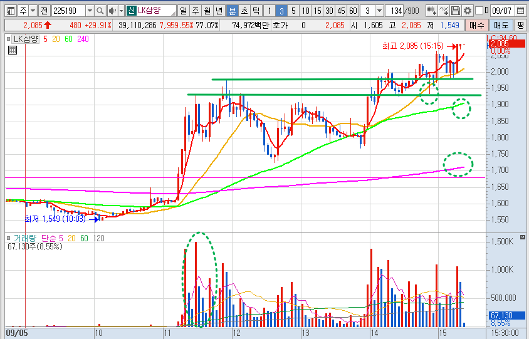Viewport: 529px width, 339px height.
Task: Click the LK삼양 chart legend label
Action: tap(26, 39)
